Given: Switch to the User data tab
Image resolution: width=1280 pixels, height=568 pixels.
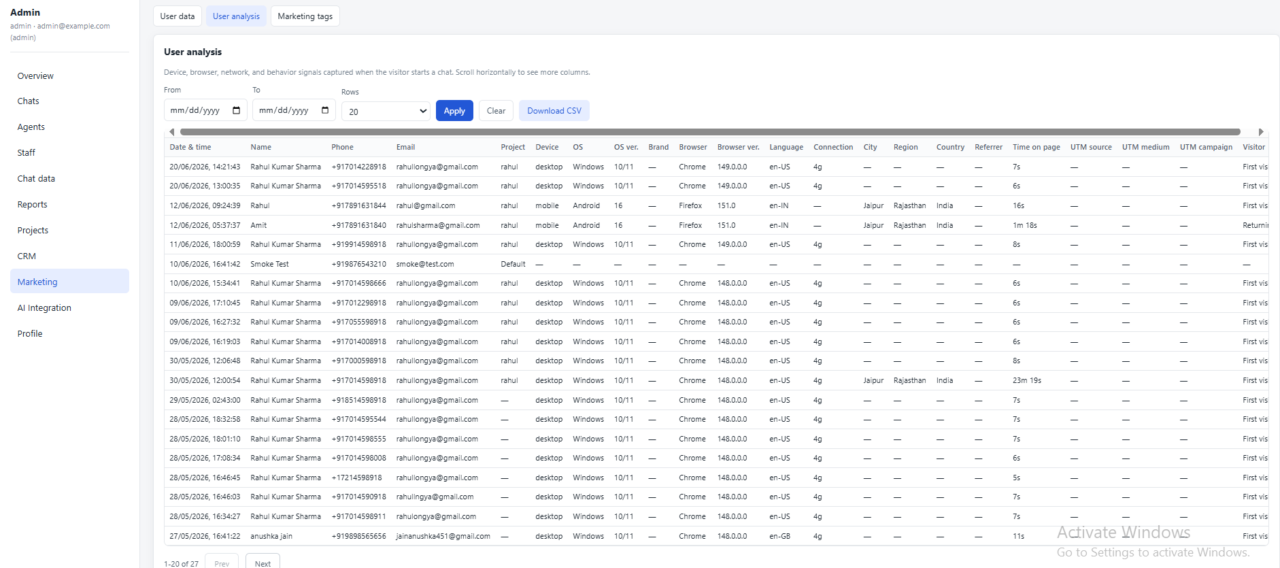Looking at the screenshot, I should 178,16.
